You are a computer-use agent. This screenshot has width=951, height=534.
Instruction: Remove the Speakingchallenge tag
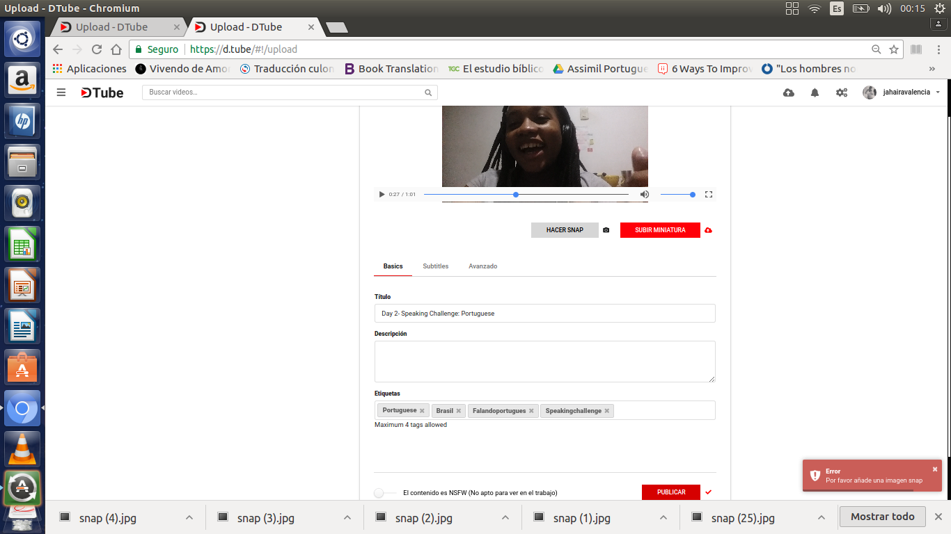607,411
